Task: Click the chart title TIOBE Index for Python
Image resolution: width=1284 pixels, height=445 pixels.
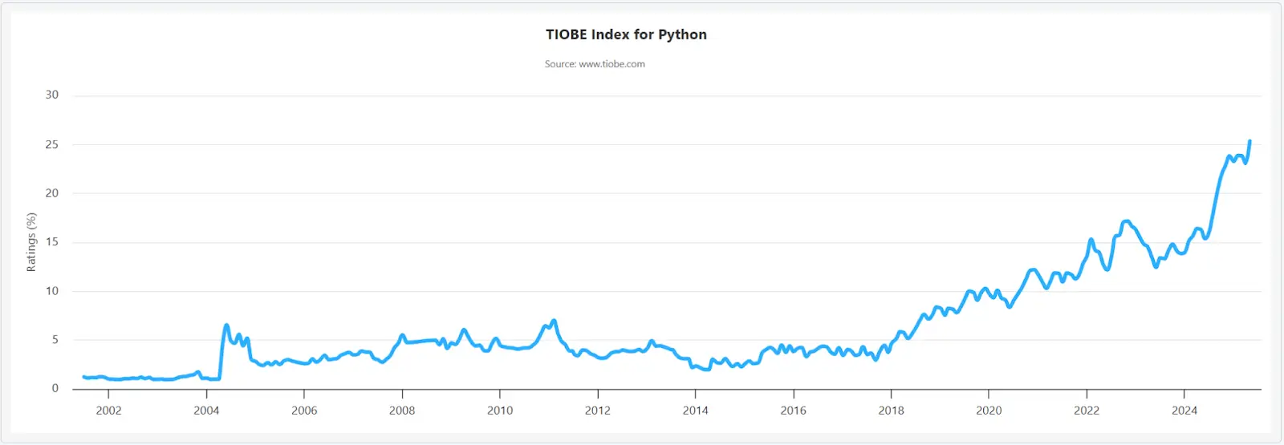Action: [626, 34]
